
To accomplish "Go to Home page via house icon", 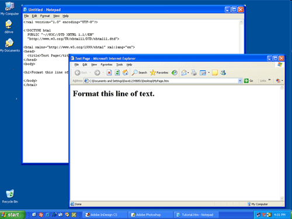I will click(126, 72).
